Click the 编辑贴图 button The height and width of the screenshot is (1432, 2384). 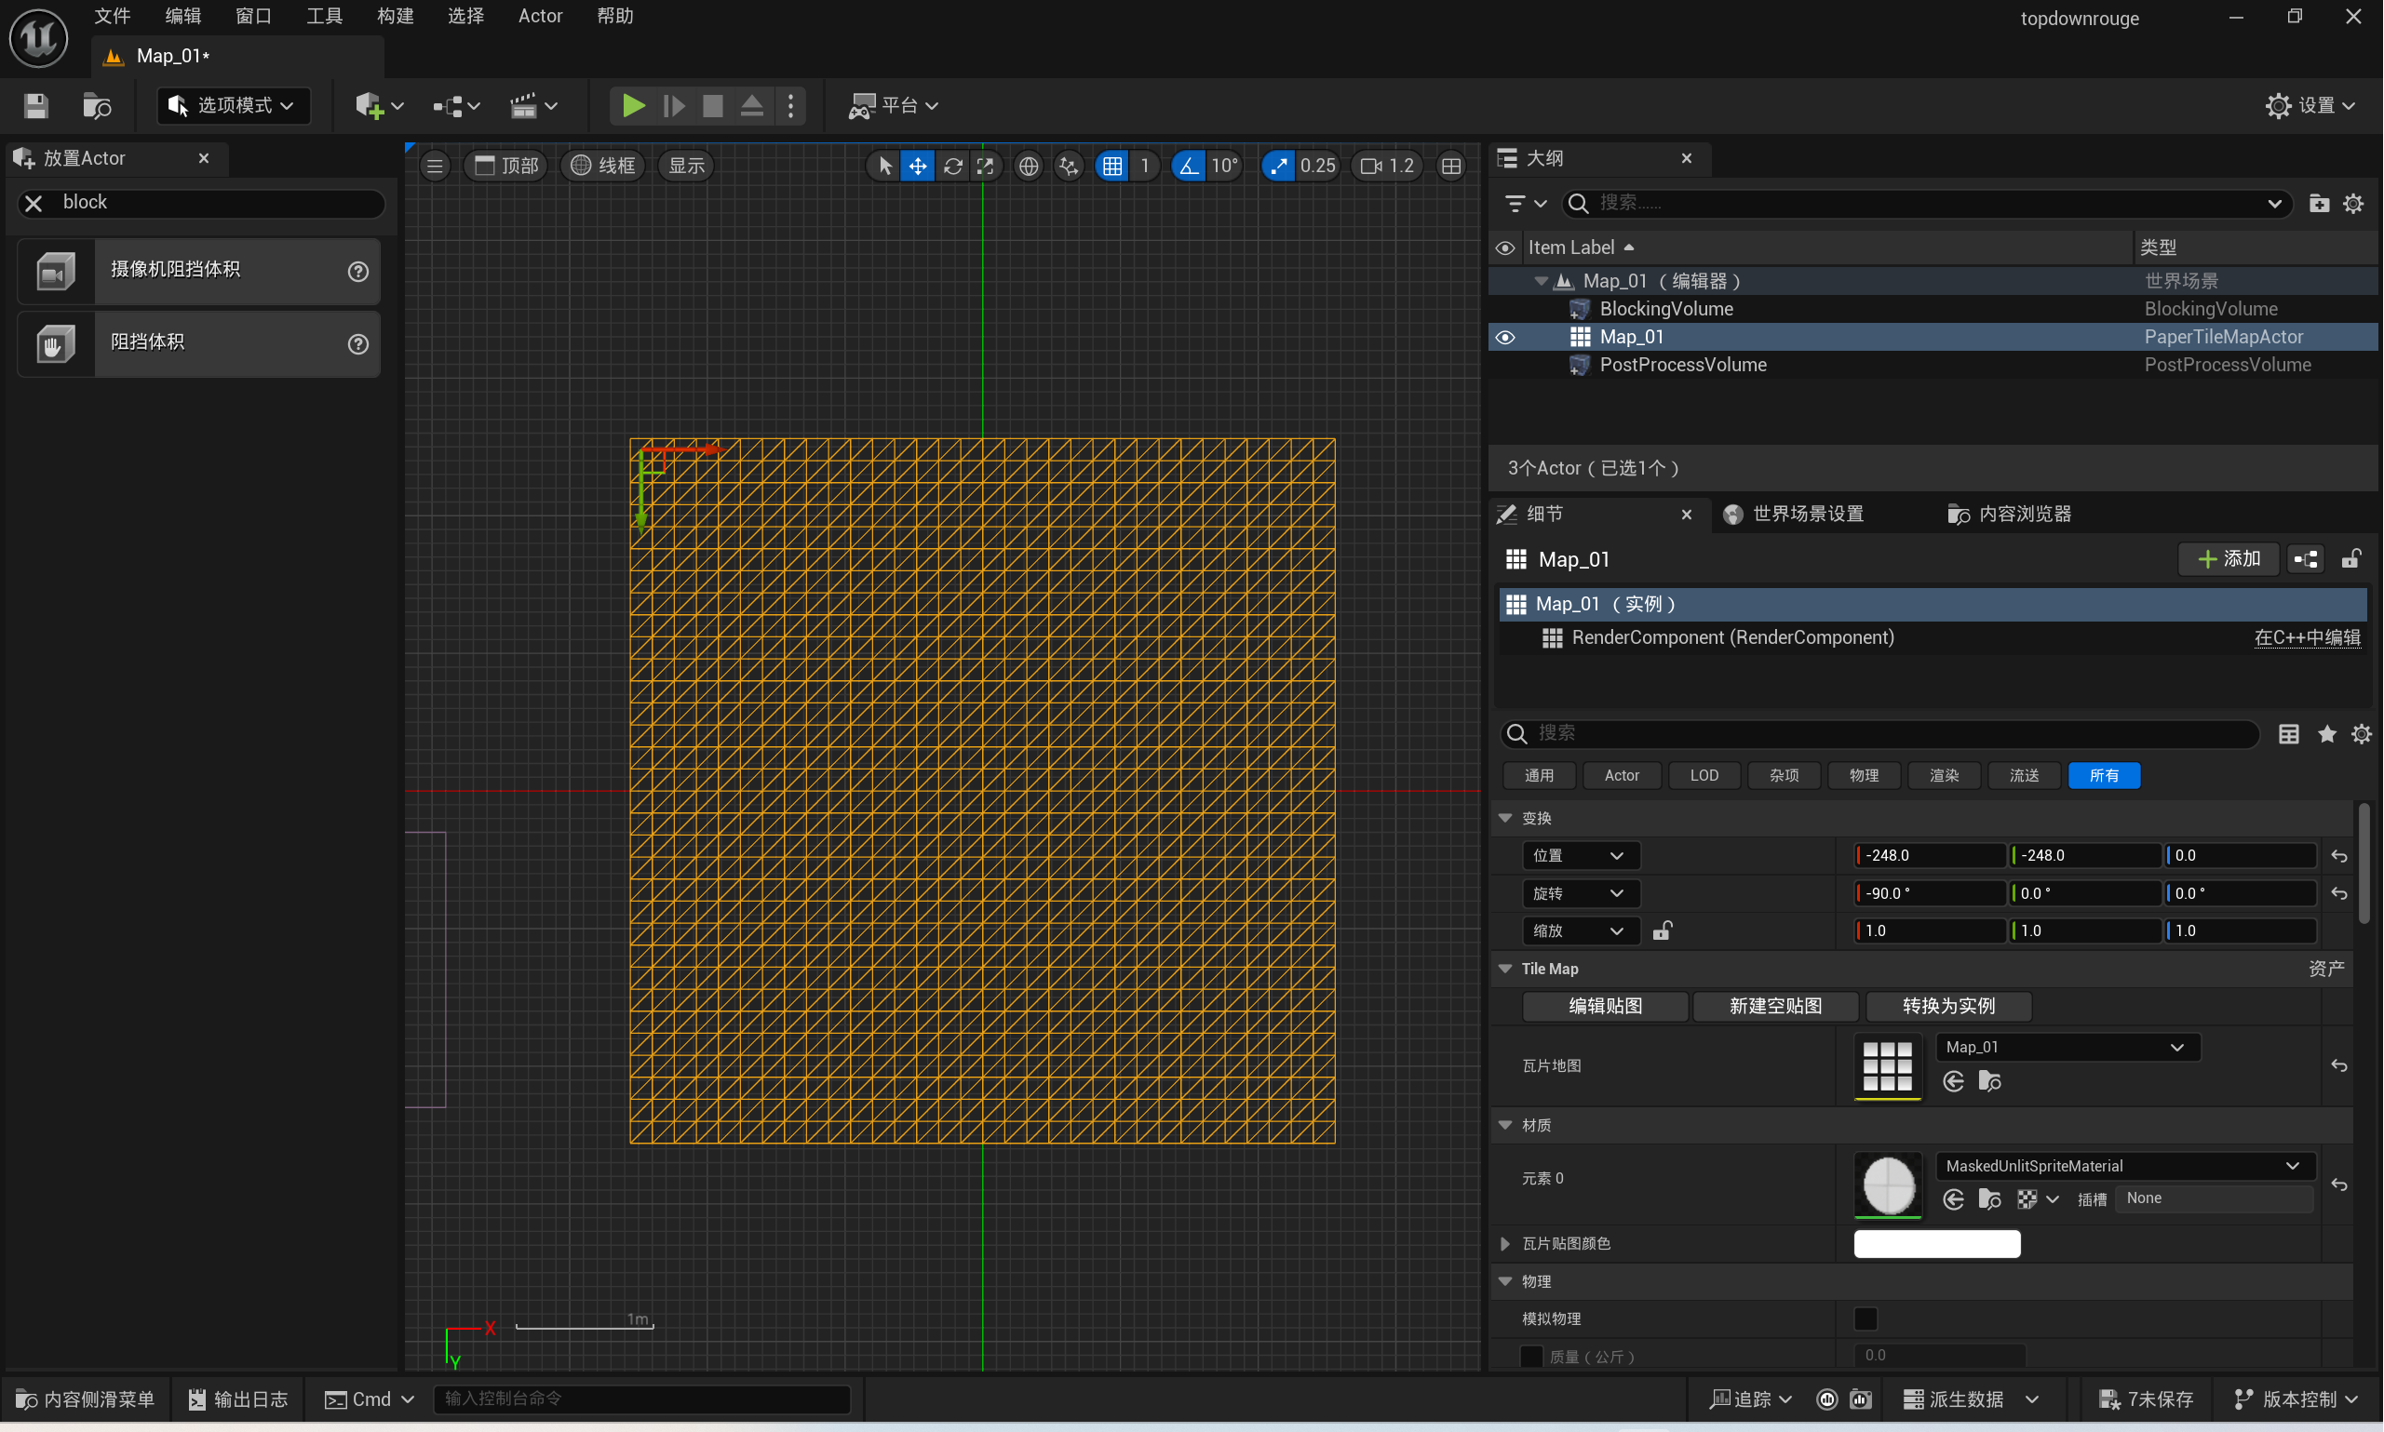(x=1605, y=1007)
